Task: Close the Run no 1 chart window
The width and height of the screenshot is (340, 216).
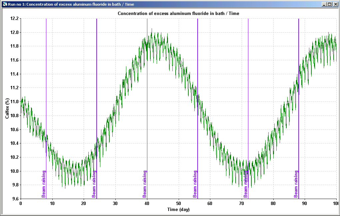Action: 335,4
